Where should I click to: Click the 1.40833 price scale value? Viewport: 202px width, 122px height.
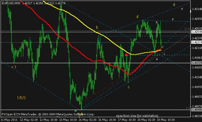click(197, 97)
